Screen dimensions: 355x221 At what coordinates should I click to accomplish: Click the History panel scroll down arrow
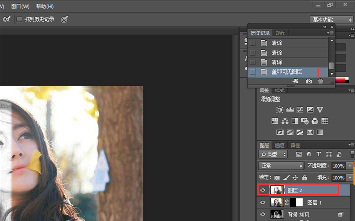[332, 74]
